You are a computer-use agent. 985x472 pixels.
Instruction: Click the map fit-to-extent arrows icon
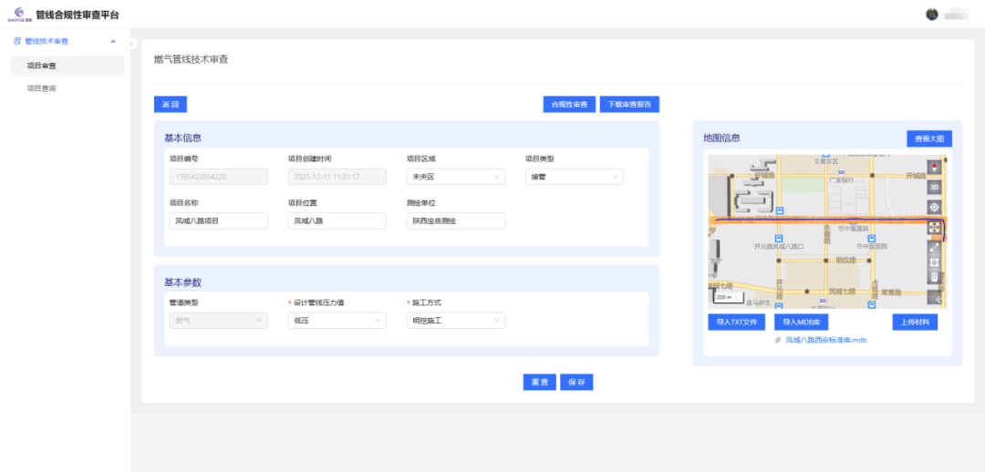click(934, 228)
